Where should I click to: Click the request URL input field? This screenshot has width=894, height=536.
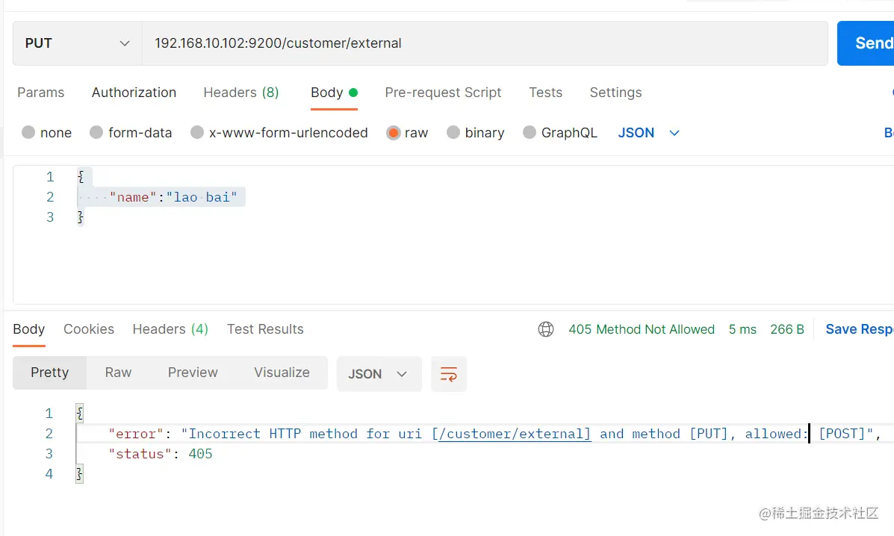point(485,43)
